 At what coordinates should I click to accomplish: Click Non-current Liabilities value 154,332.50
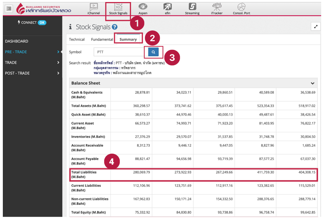(224, 199)
